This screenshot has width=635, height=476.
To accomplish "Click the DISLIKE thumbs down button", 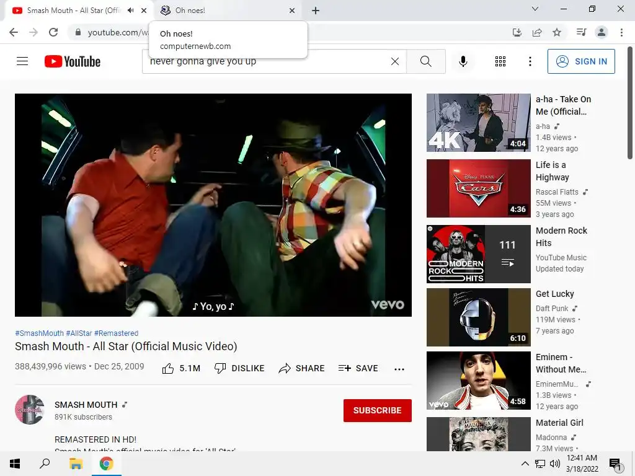I will (239, 368).
